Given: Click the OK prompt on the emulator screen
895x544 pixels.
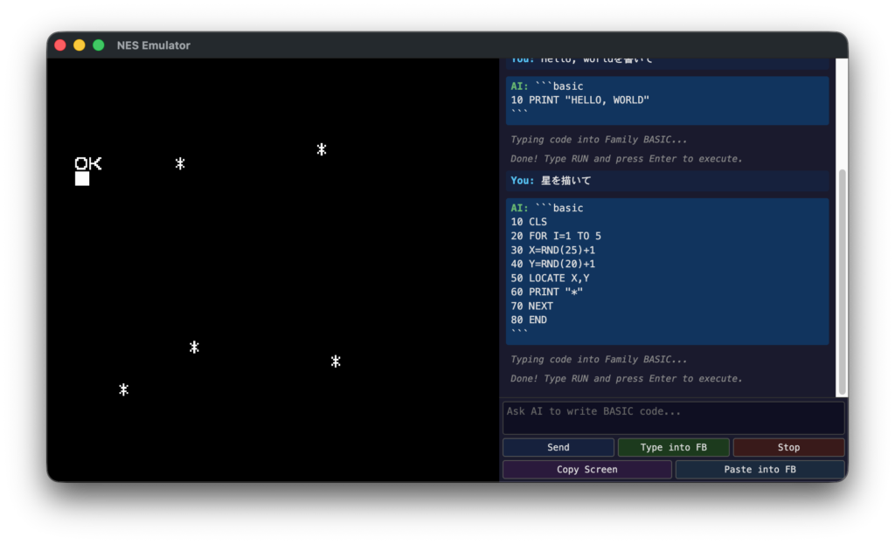Looking at the screenshot, I should pos(88,163).
